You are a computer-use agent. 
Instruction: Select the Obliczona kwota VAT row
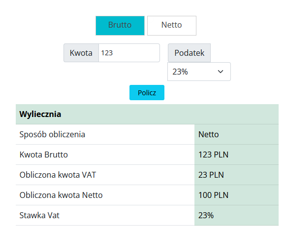point(147,175)
